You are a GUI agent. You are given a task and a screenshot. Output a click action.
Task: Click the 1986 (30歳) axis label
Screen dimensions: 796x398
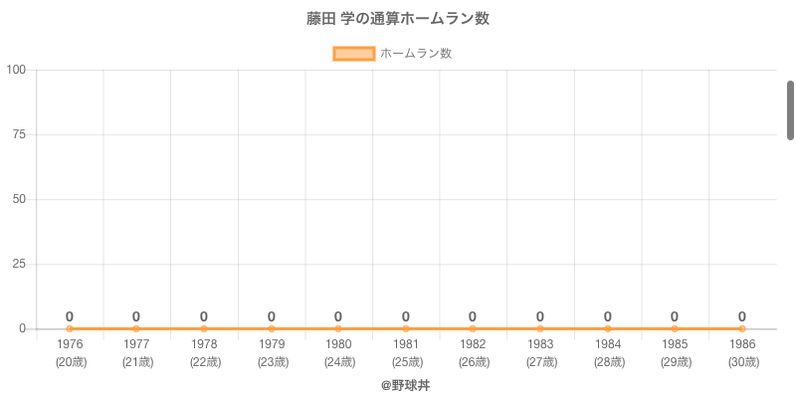(741, 352)
